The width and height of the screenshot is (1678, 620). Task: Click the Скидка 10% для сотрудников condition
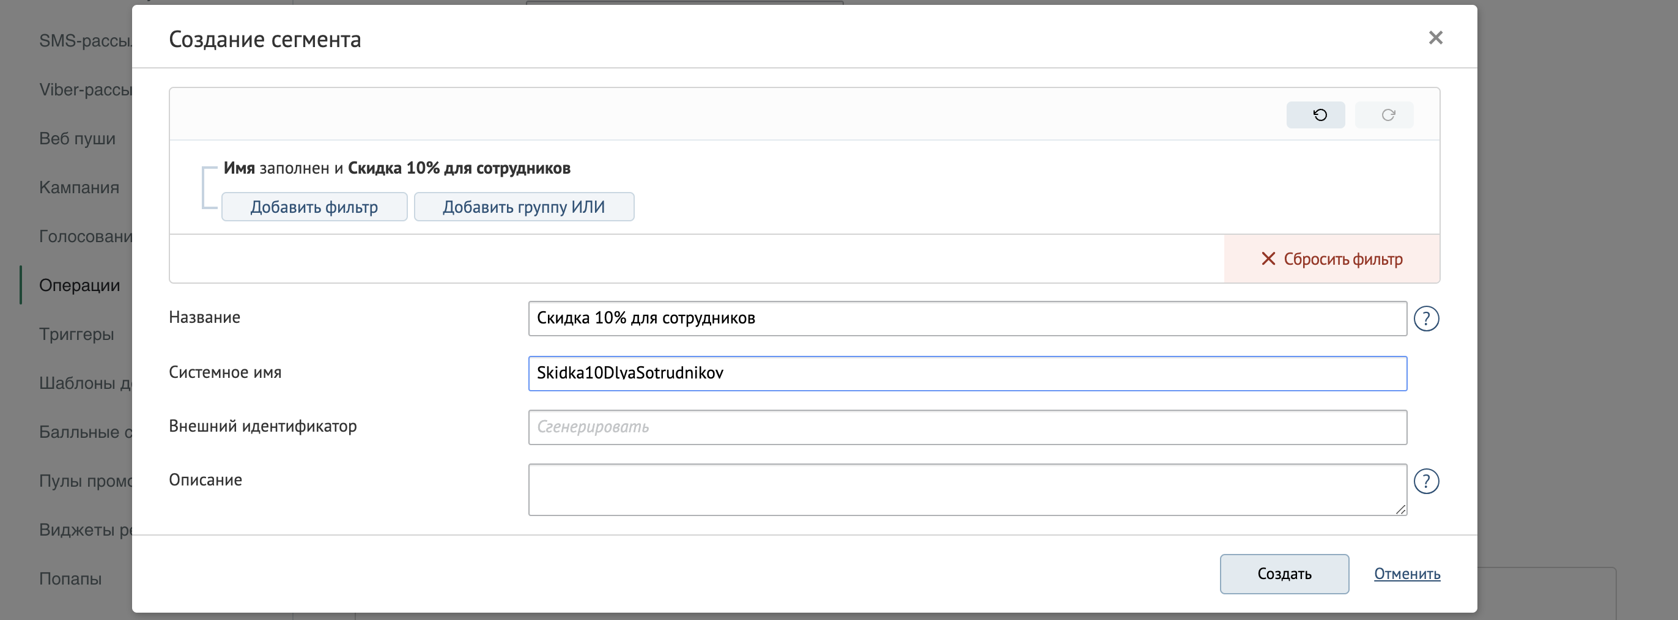(x=459, y=168)
